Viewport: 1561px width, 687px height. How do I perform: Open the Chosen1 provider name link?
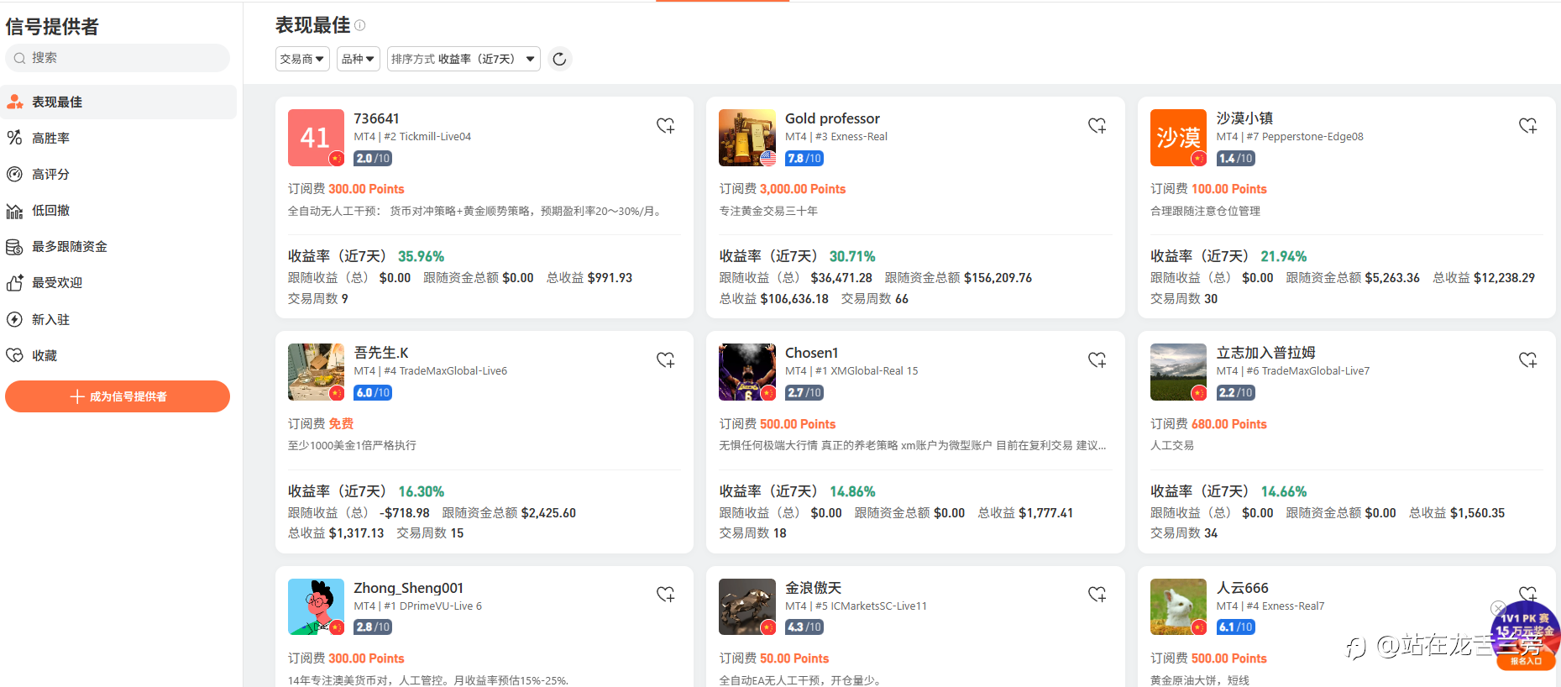(811, 353)
